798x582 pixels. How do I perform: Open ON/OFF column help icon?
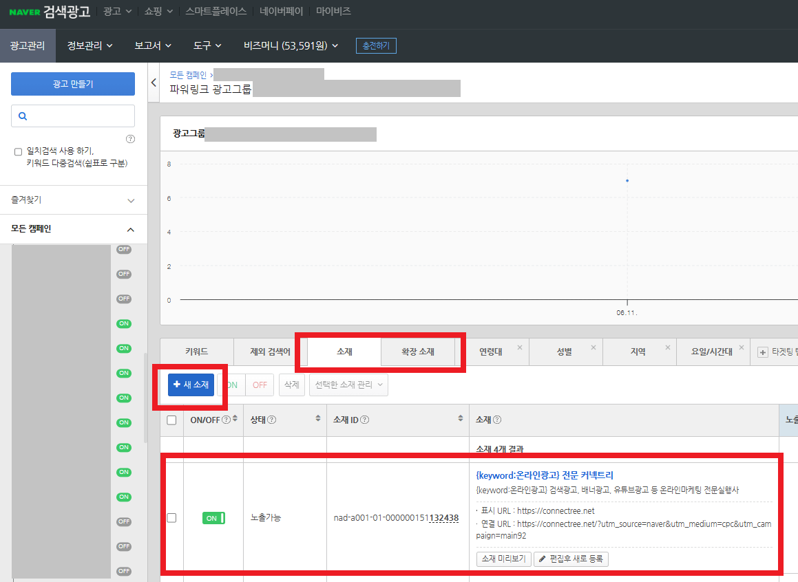[x=226, y=420]
